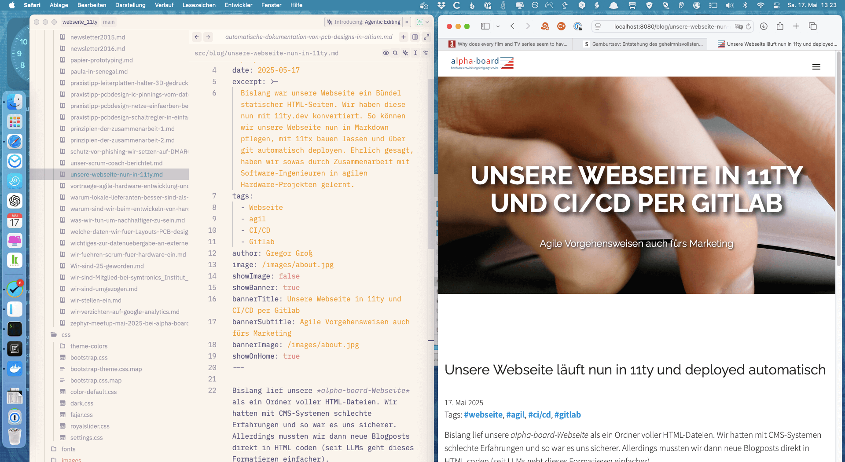
Task: Reload the localhost page
Action: 748,26
